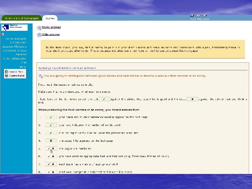Open Learning Materials in the course menu
This screenshot has width=252, height=189.
pos(14,47)
